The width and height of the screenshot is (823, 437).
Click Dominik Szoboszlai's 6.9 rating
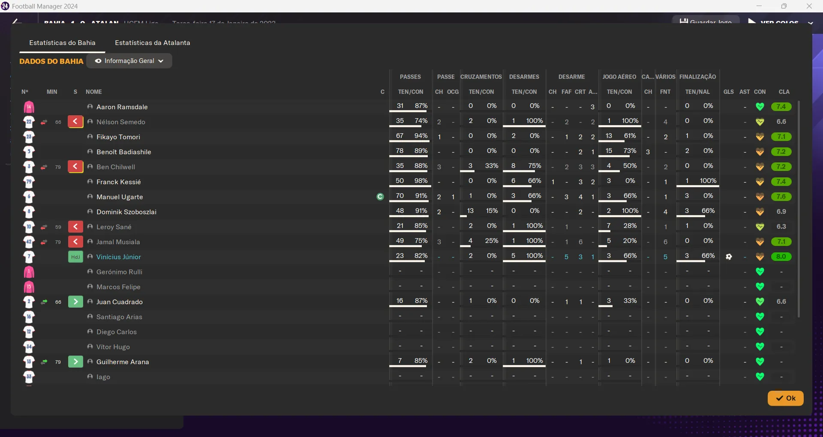tap(781, 212)
